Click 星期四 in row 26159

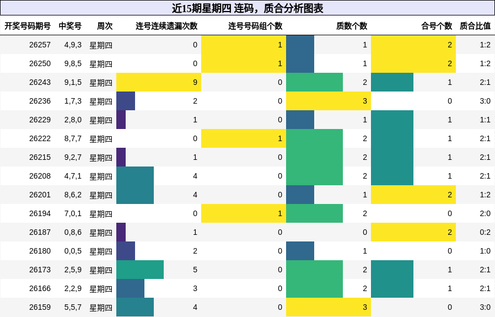pyautogui.click(x=101, y=308)
